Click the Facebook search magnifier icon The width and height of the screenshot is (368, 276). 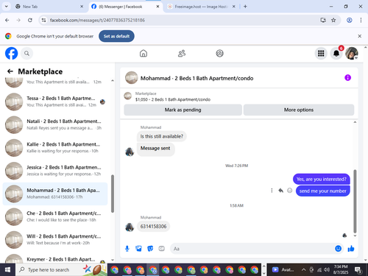point(26,53)
